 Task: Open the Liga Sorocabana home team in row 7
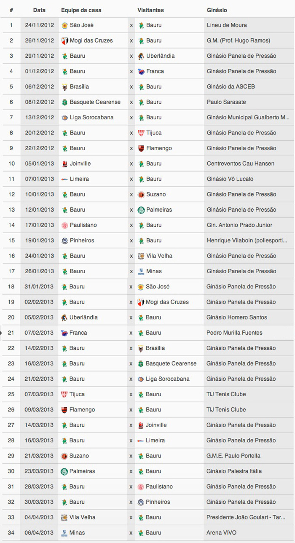(91, 118)
